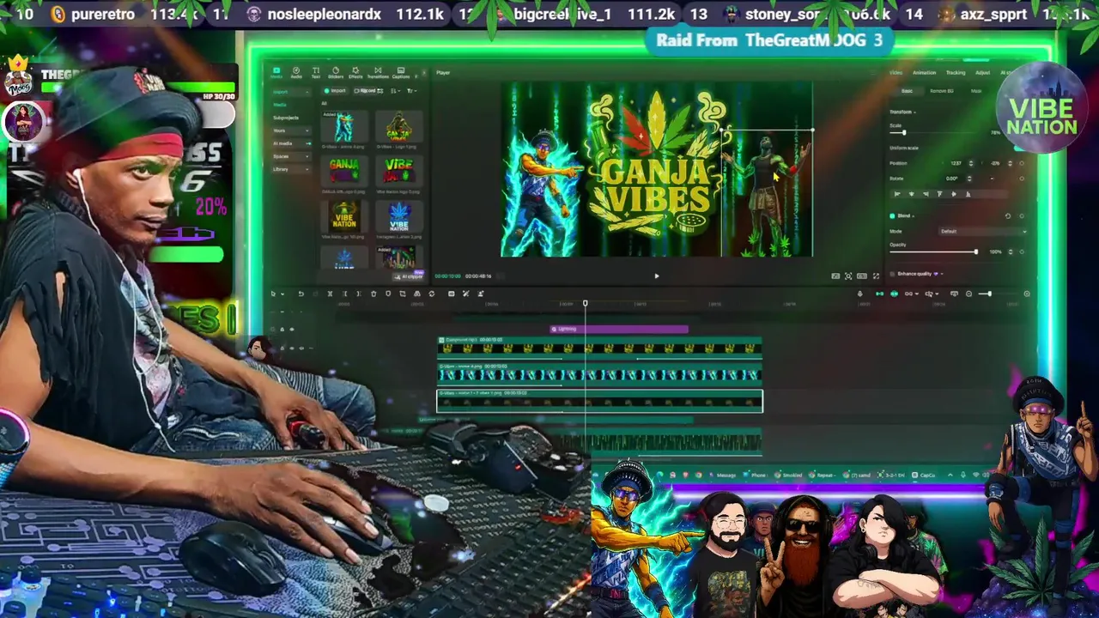
Task: Select the Remove BG sub-tab
Action: (x=942, y=91)
